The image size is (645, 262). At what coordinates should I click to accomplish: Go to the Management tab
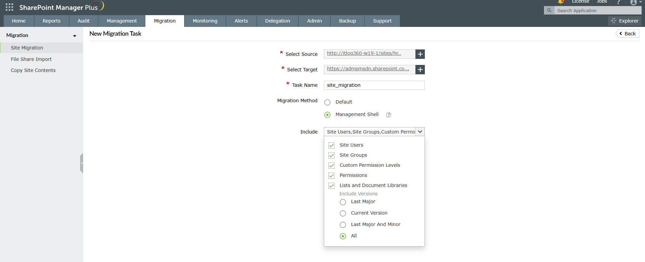click(x=122, y=21)
